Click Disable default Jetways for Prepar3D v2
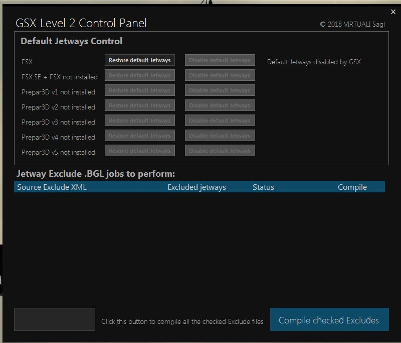The height and width of the screenshot is (343, 401). coord(220,105)
